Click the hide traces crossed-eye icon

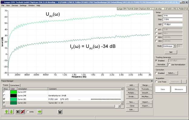(x=22, y=112)
